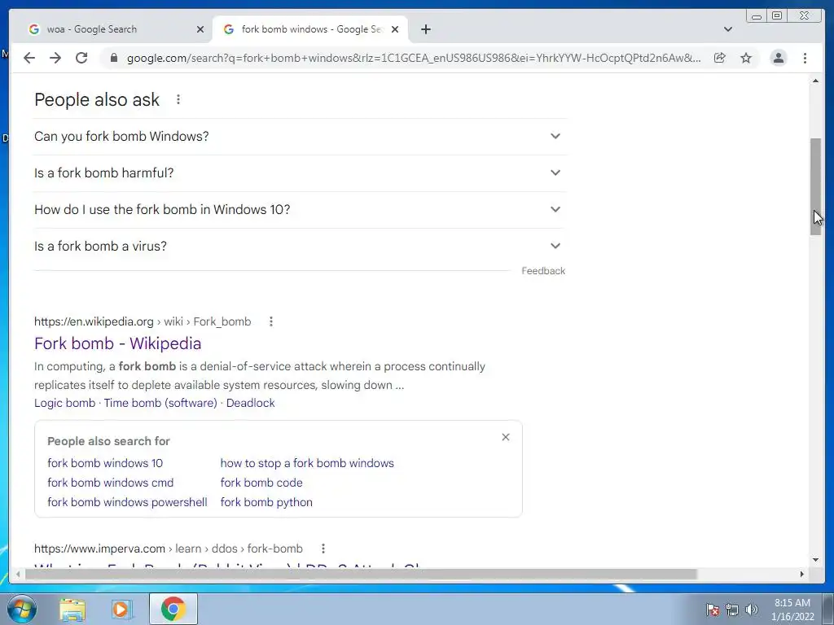Open the about-this-result menu for Wikipedia
The image size is (834, 625).
[270, 321]
